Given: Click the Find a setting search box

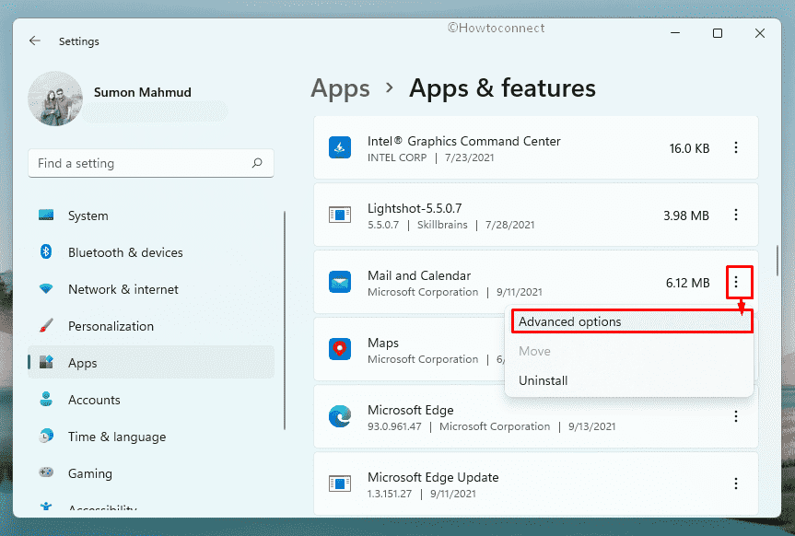Looking at the screenshot, I should coord(150,163).
